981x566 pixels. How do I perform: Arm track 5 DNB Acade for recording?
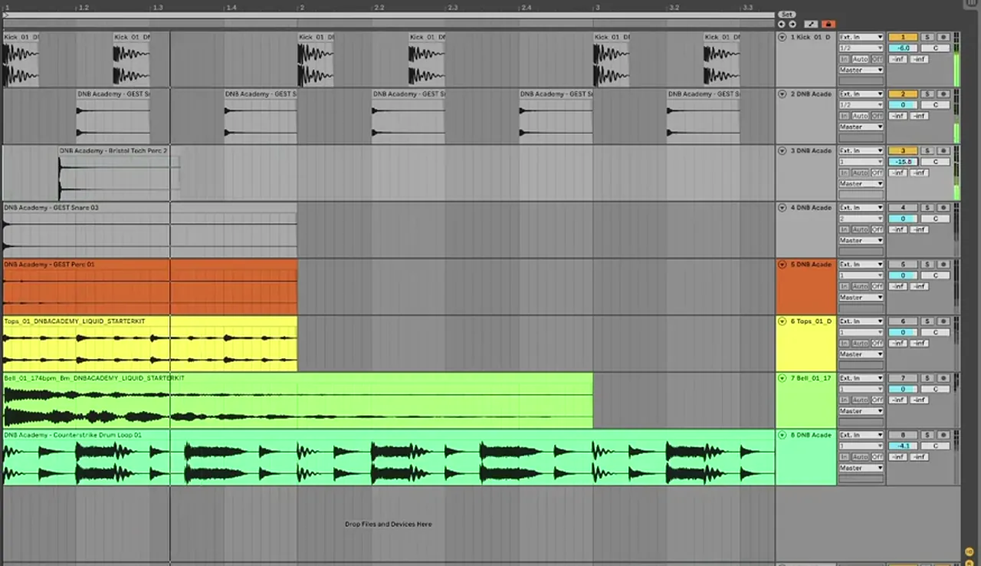point(943,264)
